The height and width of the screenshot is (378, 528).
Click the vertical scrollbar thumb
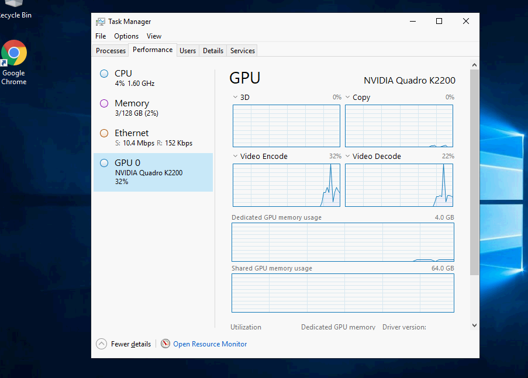(474, 172)
